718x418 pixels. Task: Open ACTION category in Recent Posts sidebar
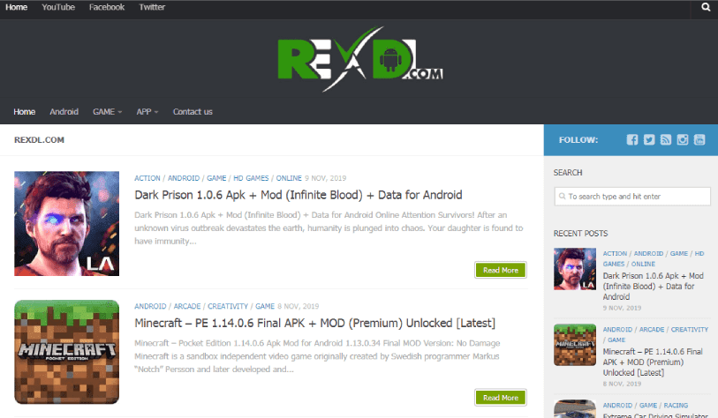pyautogui.click(x=615, y=253)
